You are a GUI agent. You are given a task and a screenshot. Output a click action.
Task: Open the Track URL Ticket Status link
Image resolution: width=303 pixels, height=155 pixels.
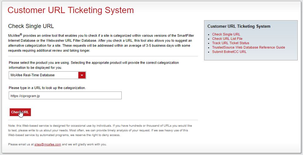(231, 43)
